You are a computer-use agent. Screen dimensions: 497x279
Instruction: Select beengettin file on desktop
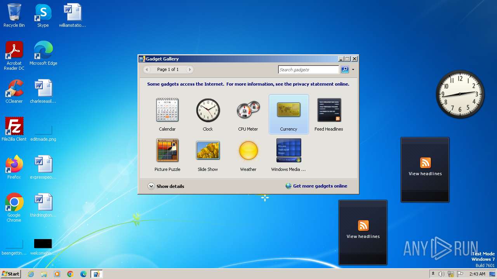(x=14, y=246)
